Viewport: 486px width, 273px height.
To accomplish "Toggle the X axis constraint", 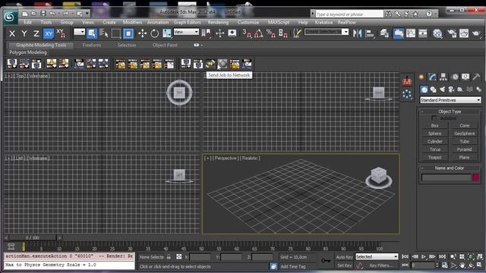I will 12,33.
